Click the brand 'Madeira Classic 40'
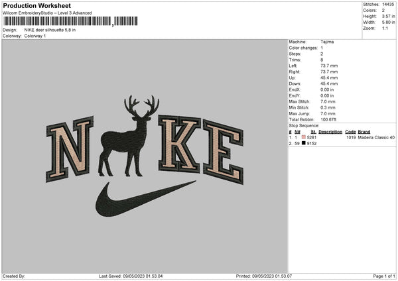The image size is (398, 281). 376,137
